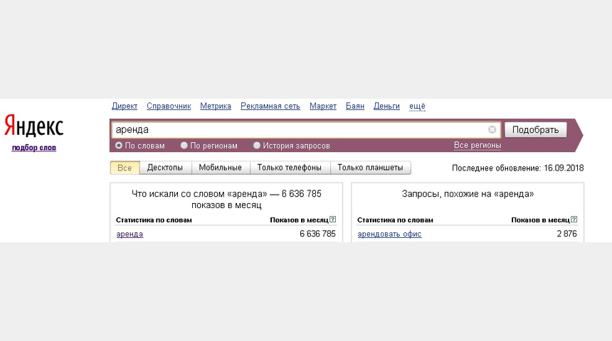Switch to the 'Мобильные' tab
This screenshot has height=341, width=612.
[x=221, y=168]
